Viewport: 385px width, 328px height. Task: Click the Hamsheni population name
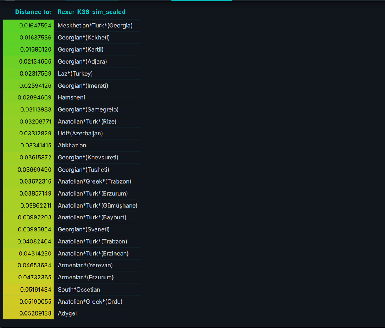[x=71, y=97]
